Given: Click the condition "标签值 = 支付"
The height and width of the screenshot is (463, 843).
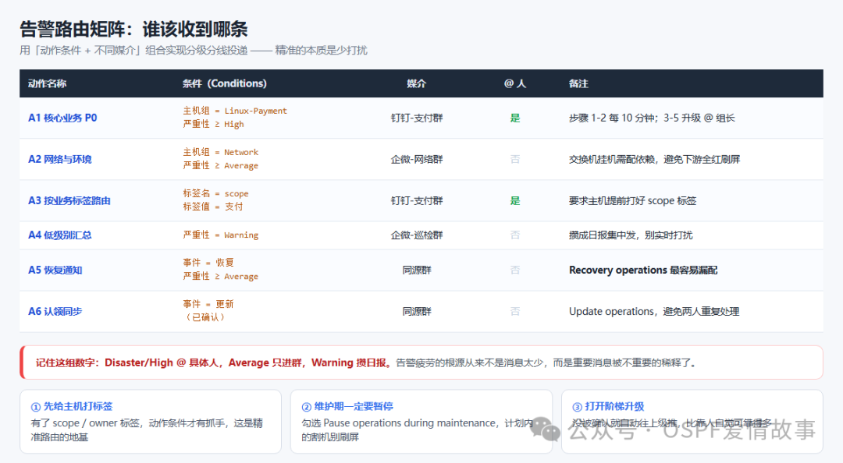Looking at the screenshot, I should [213, 207].
